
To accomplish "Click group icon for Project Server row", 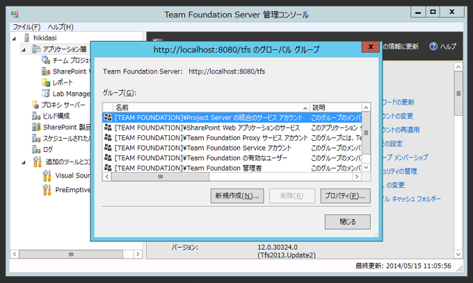I will click(x=108, y=117).
